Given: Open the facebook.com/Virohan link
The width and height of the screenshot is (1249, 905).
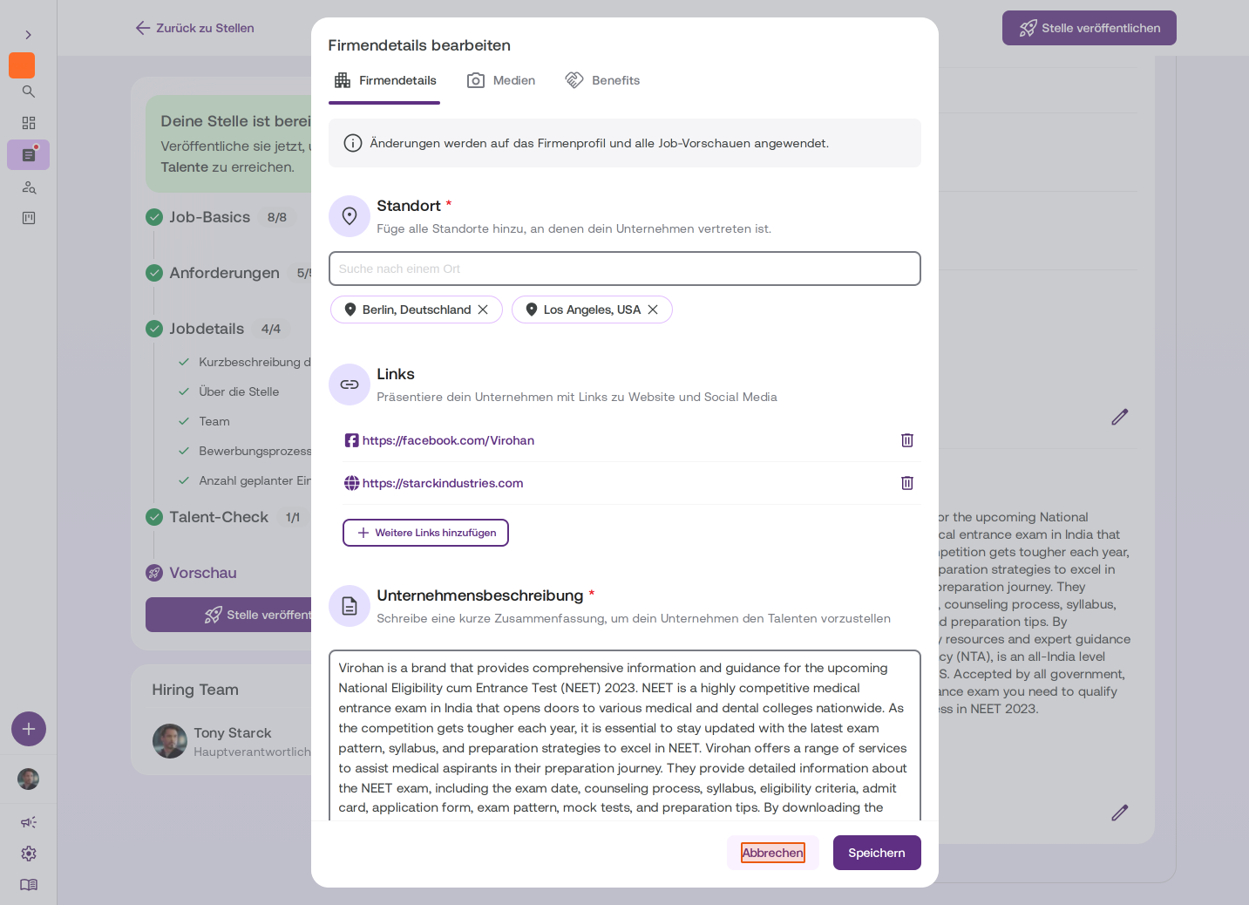Looking at the screenshot, I should pos(448,440).
